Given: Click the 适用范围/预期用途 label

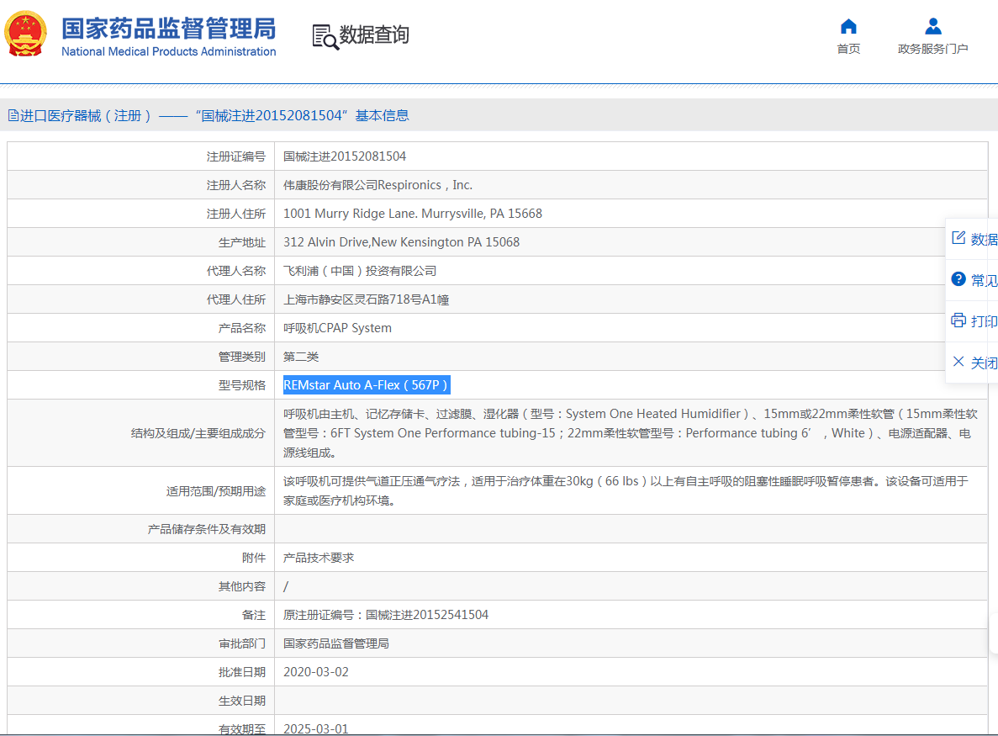Looking at the screenshot, I should point(216,491).
